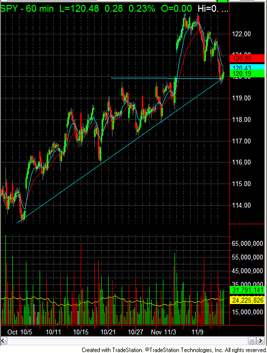
Task: Select the horizontal cyan resistance line
Action: tap(166, 78)
